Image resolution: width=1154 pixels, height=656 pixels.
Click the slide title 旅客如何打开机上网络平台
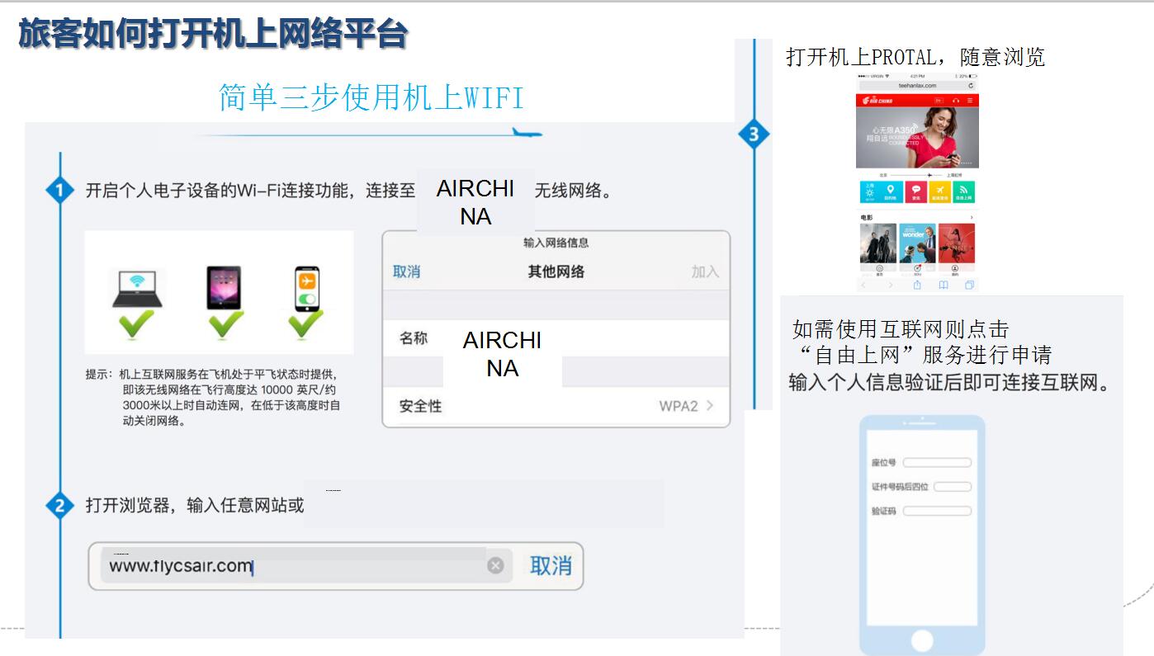tap(213, 35)
